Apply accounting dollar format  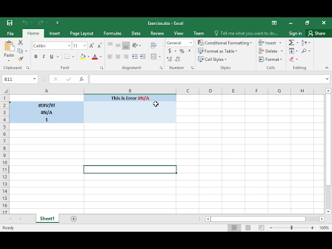(169, 51)
